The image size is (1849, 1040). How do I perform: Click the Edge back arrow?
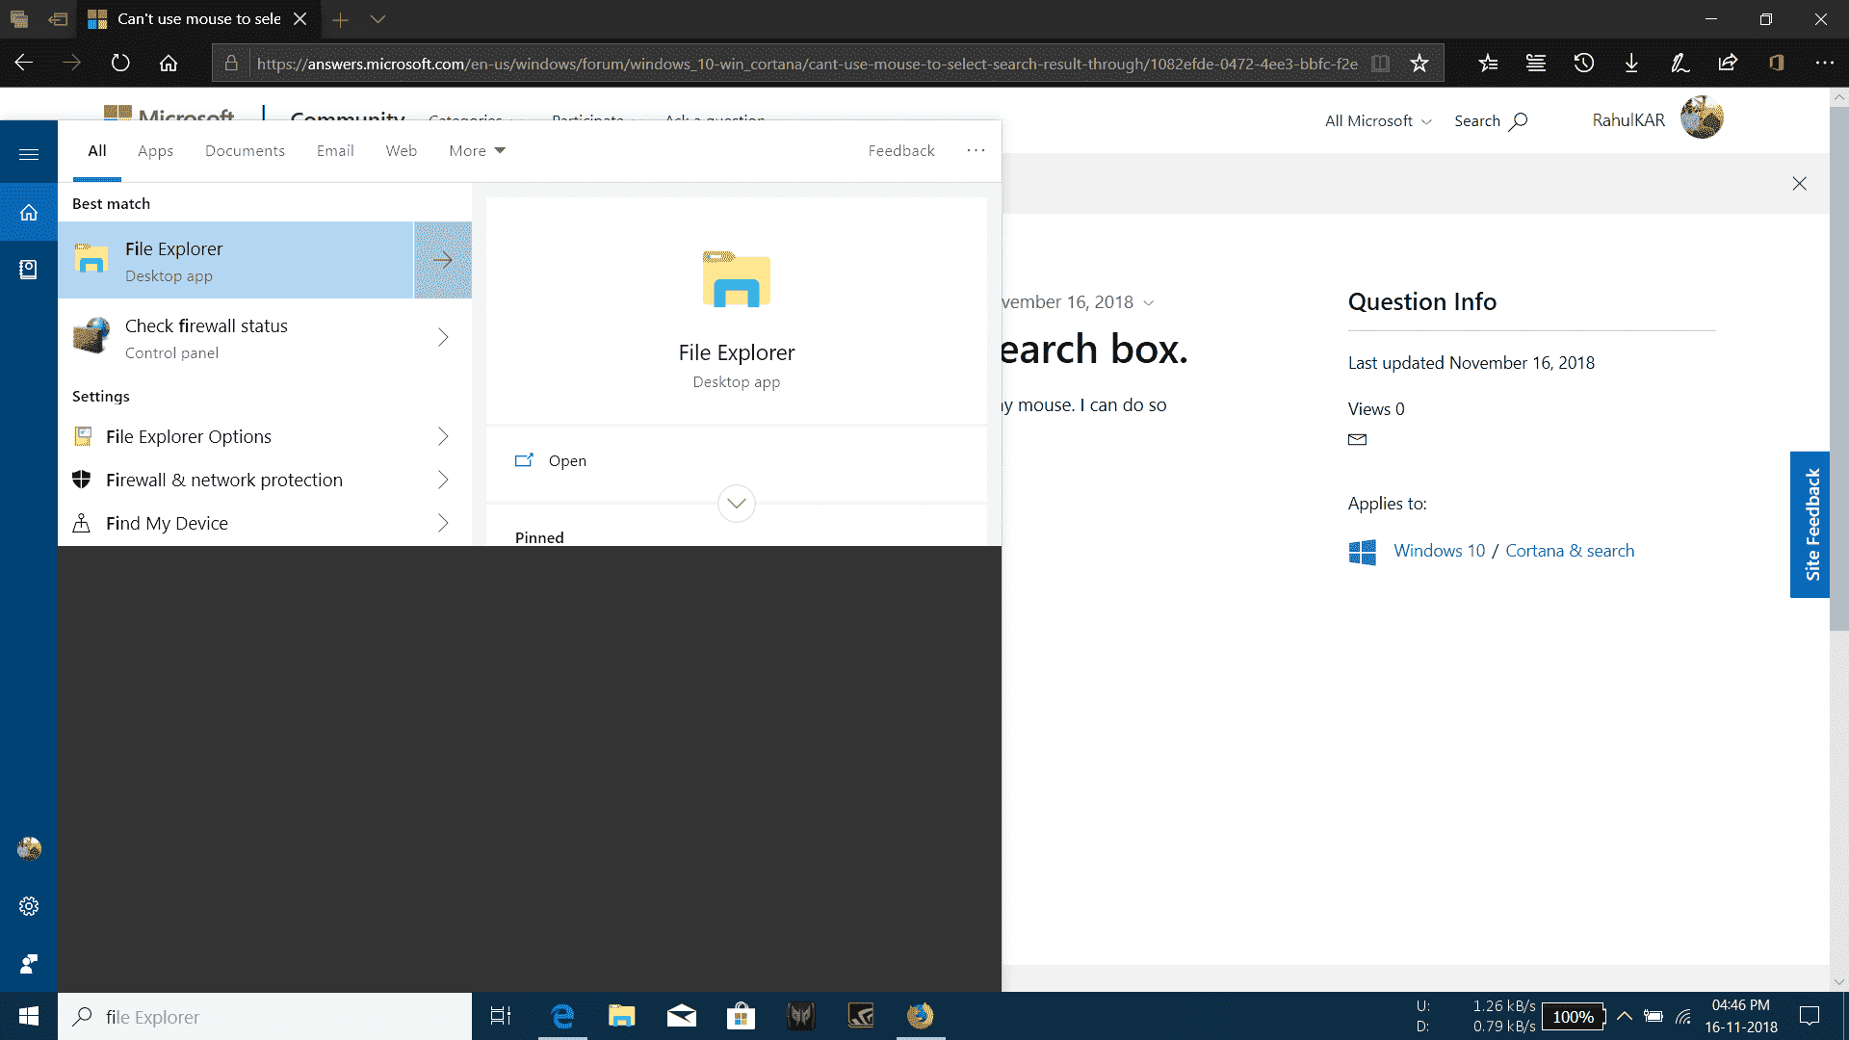24,63
